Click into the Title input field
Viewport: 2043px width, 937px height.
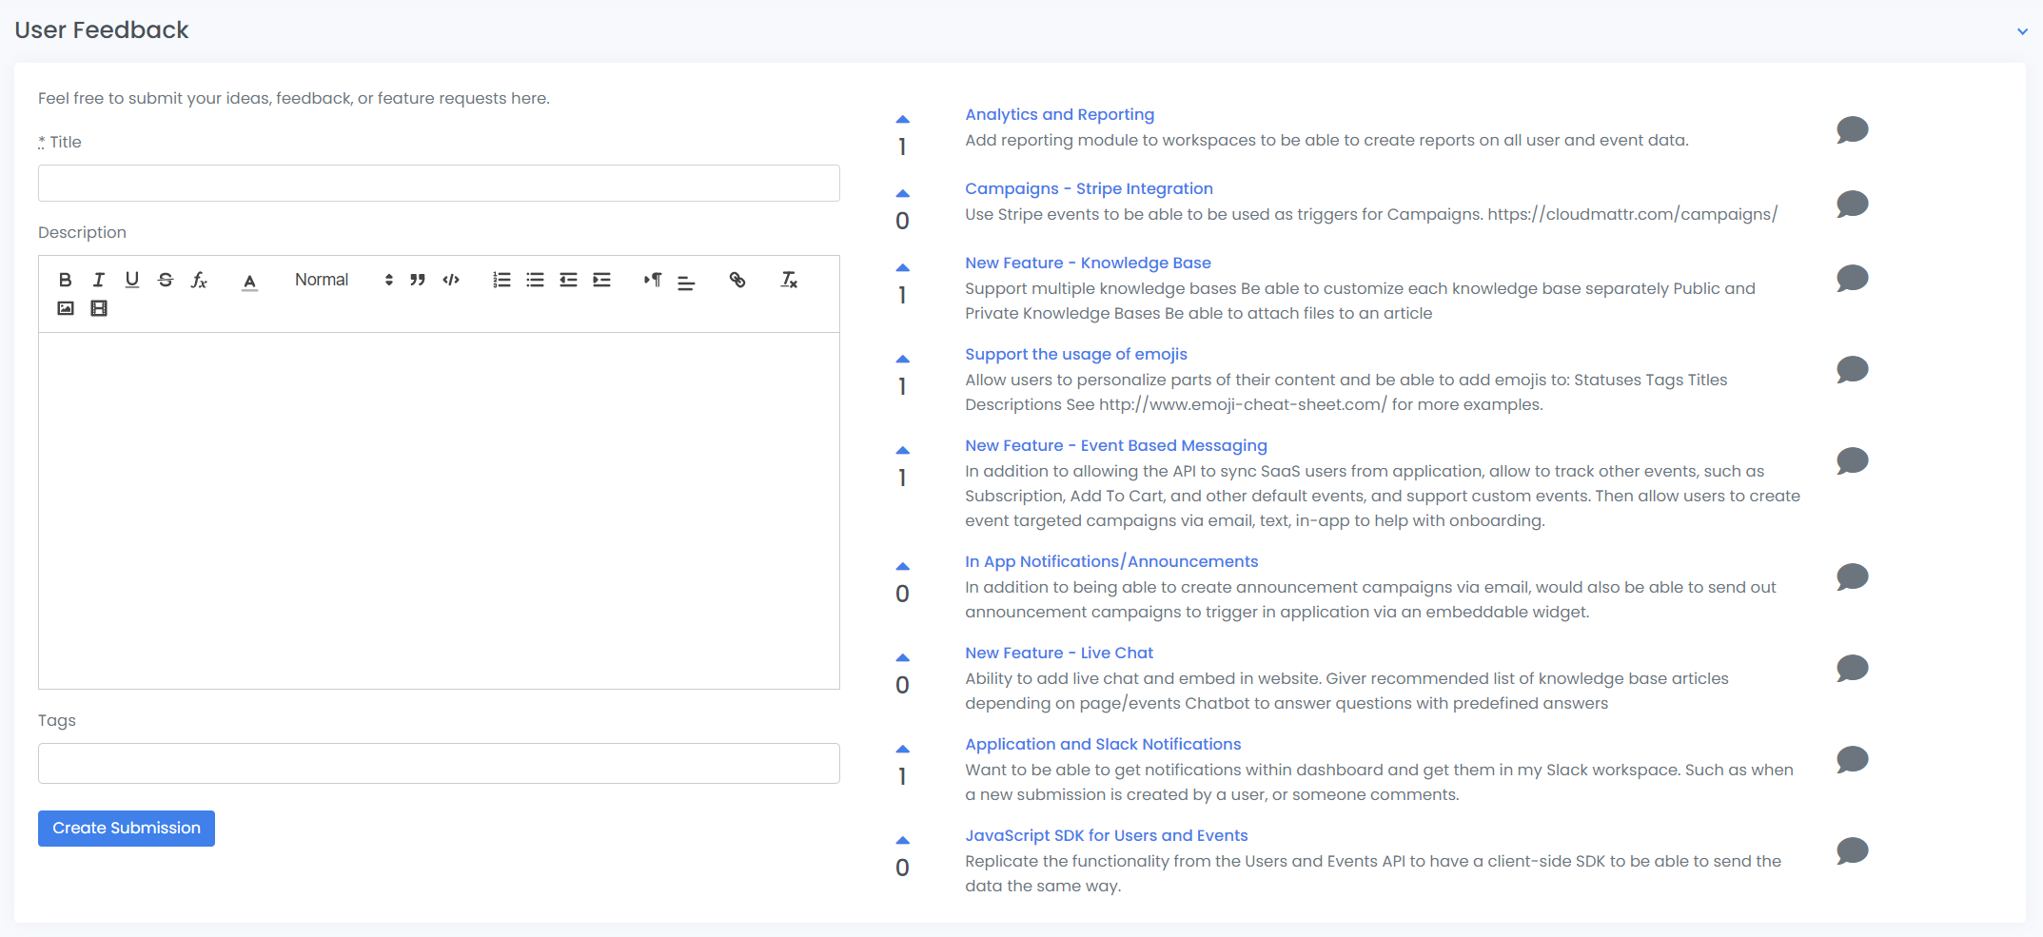439,183
